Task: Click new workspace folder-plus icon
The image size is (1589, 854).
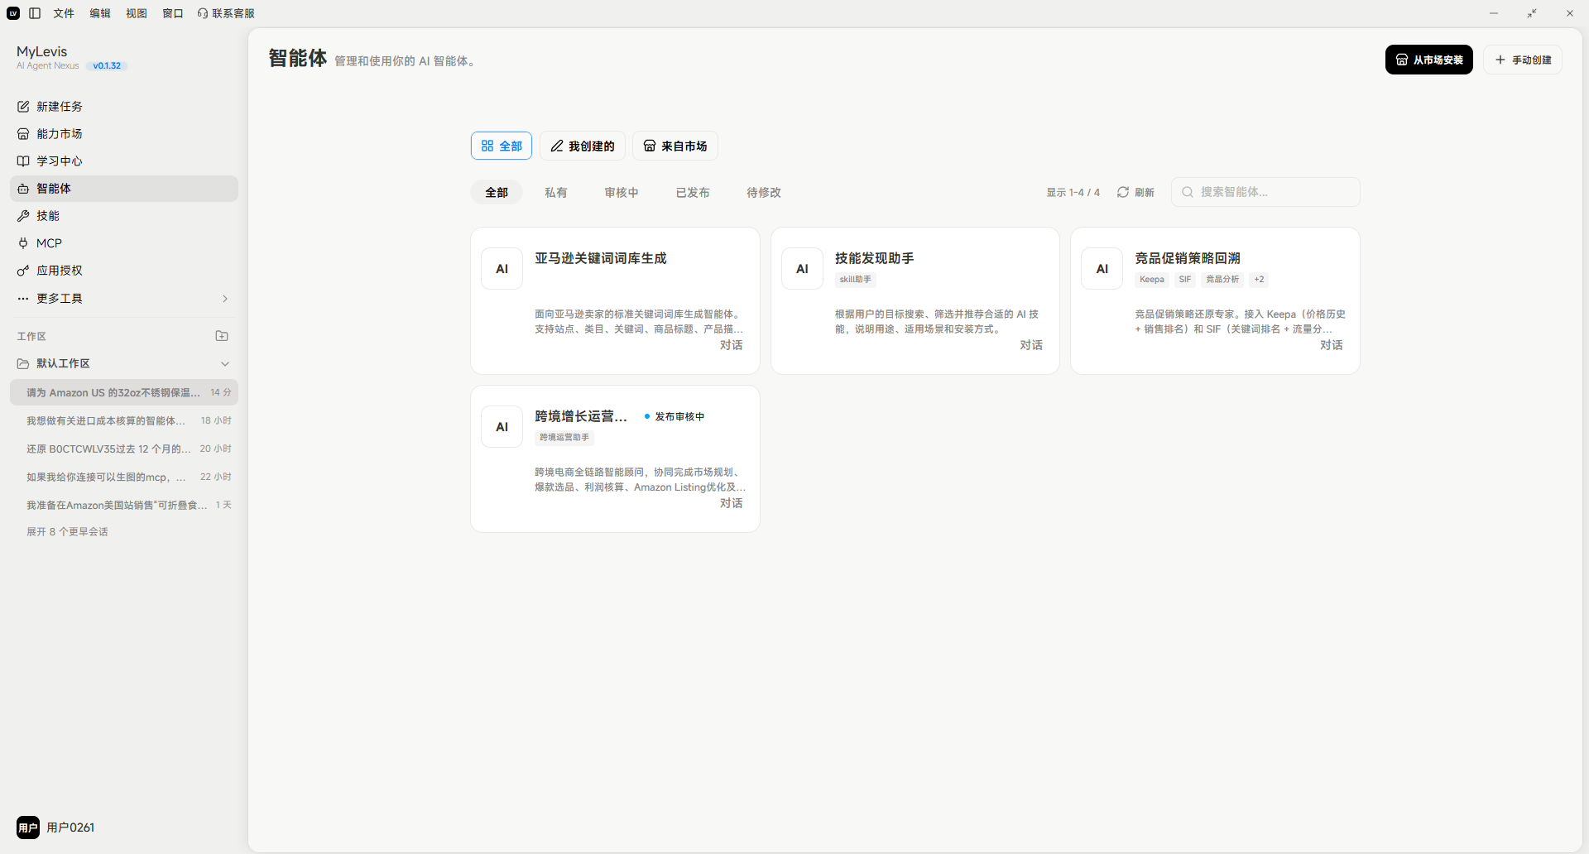Action: (222, 336)
